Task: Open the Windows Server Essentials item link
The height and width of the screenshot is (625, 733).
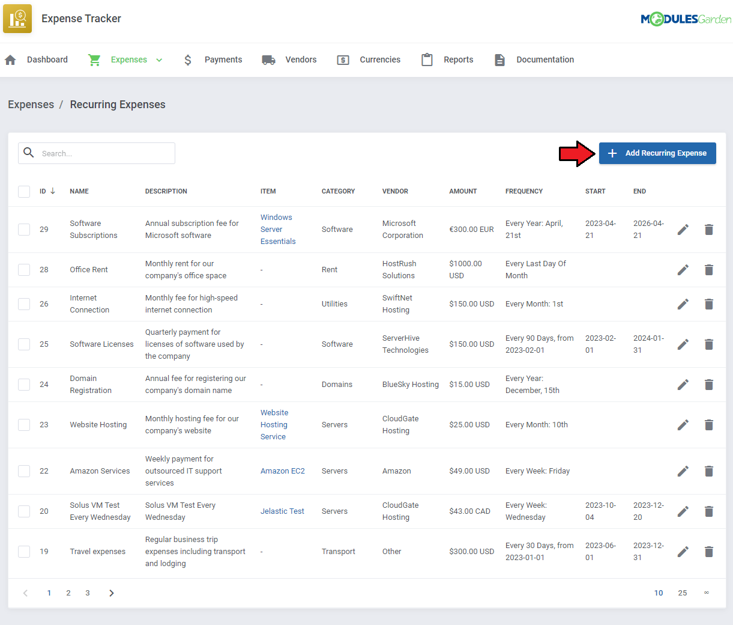Action: tap(278, 230)
